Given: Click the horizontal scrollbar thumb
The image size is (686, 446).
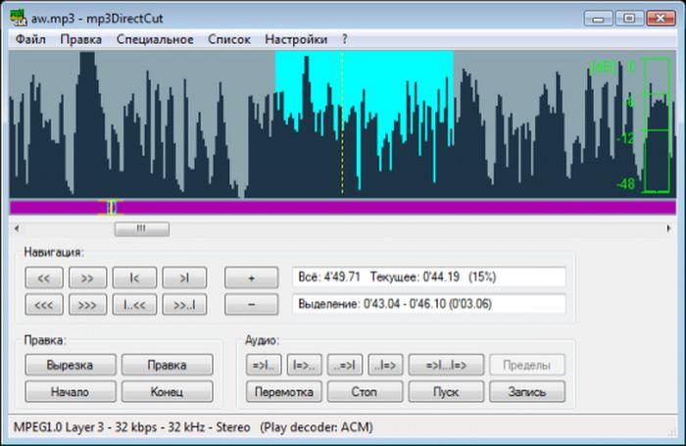Looking at the screenshot, I should tap(142, 228).
